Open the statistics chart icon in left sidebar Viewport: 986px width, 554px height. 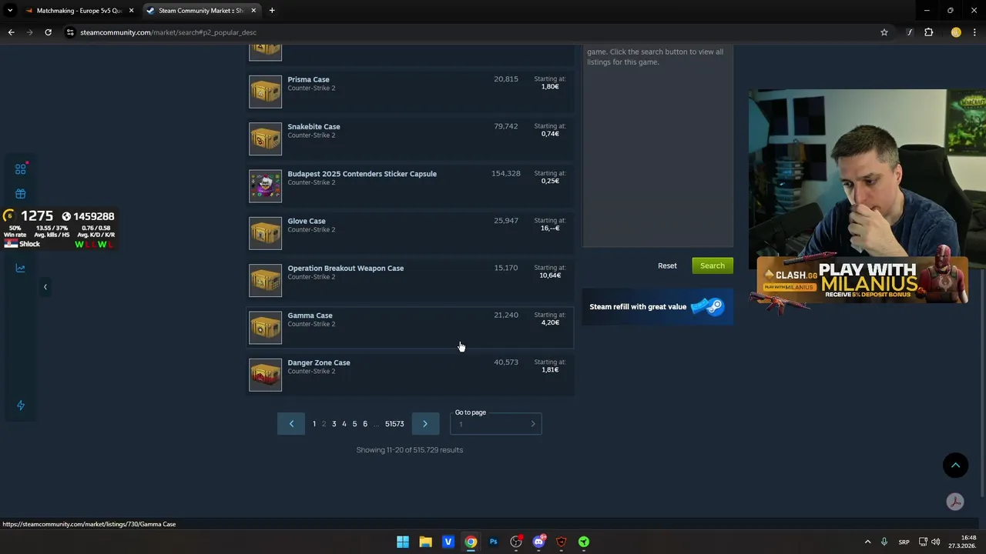[21, 268]
